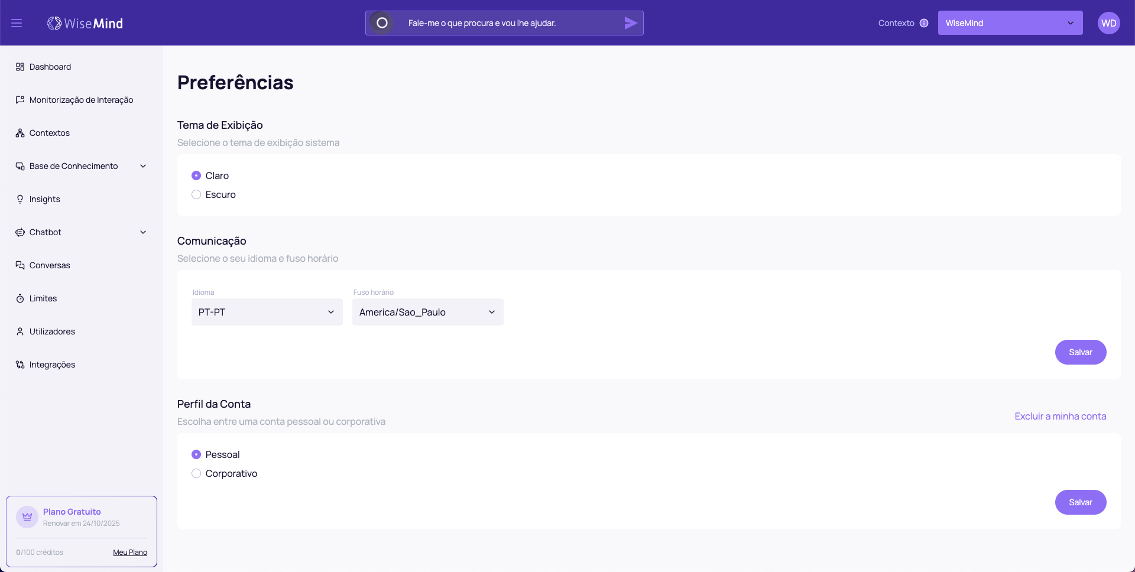
Task: Click the Insights lightbulb icon
Action: pos(20,199)
